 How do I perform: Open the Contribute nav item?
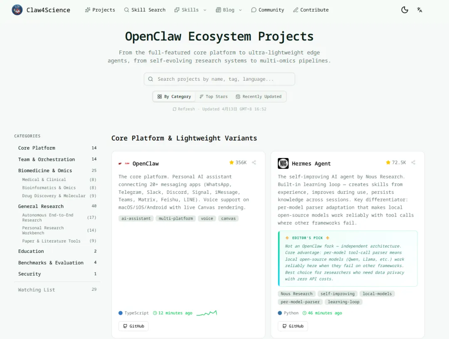(x=311, y=10)
